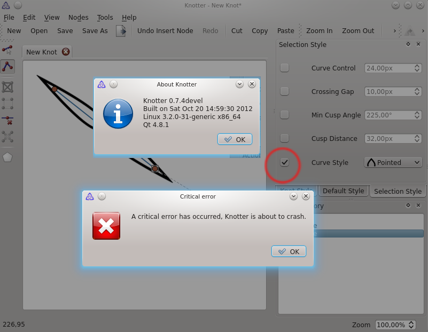Click selected lower node on canvas
The width and height of the screenshot is (428, 332).
[155, 169]
